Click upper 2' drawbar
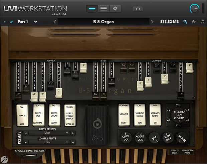207x164 pixels. [59, 93]
